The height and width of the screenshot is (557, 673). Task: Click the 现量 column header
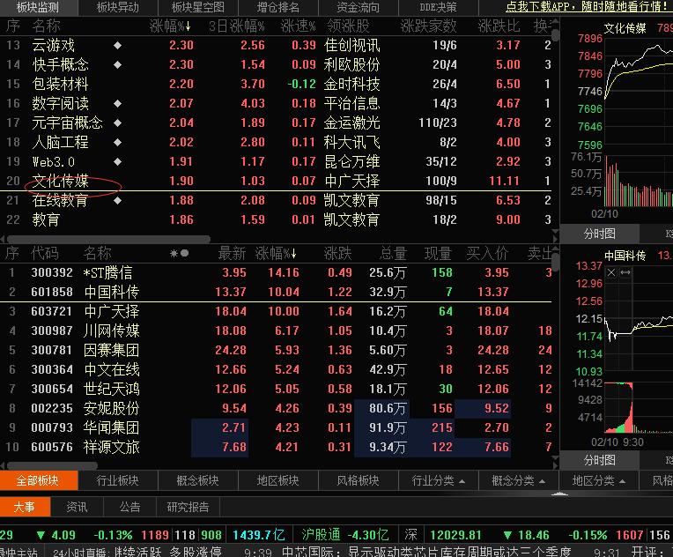[438, 254]
